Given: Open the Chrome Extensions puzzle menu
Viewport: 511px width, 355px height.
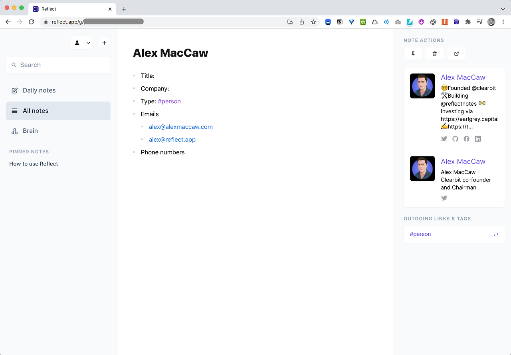Looking at the screenshot, I should 468,22.
